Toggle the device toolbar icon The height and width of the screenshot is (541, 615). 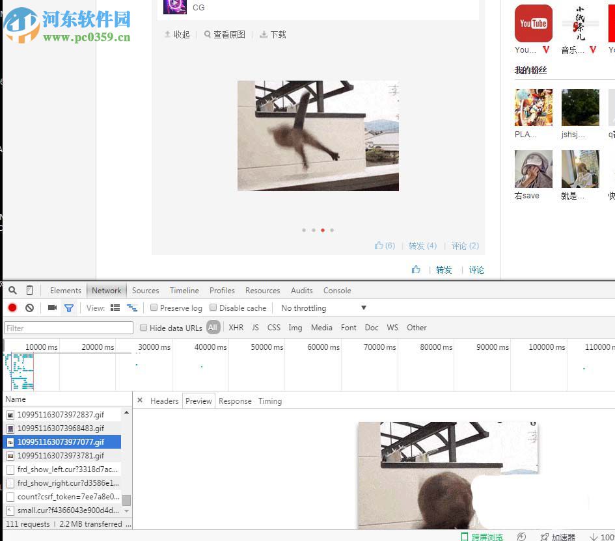pos(28,290)
